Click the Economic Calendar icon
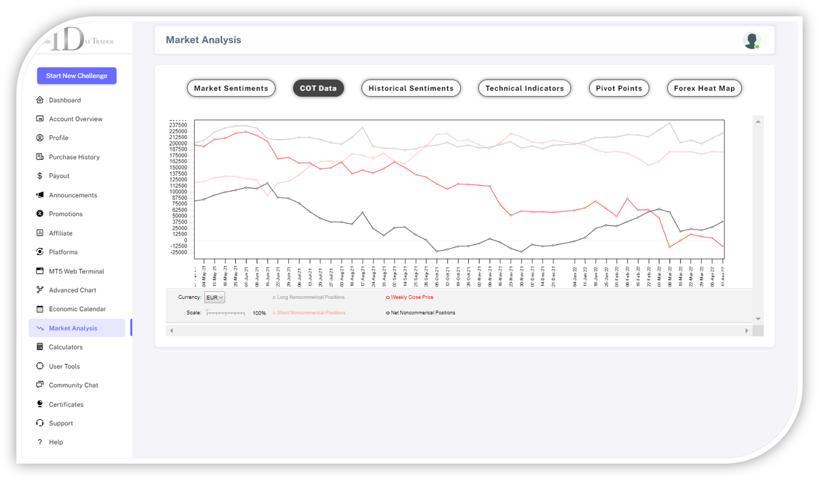This screenshot has width=819, height=480. [x=40, y=309]
